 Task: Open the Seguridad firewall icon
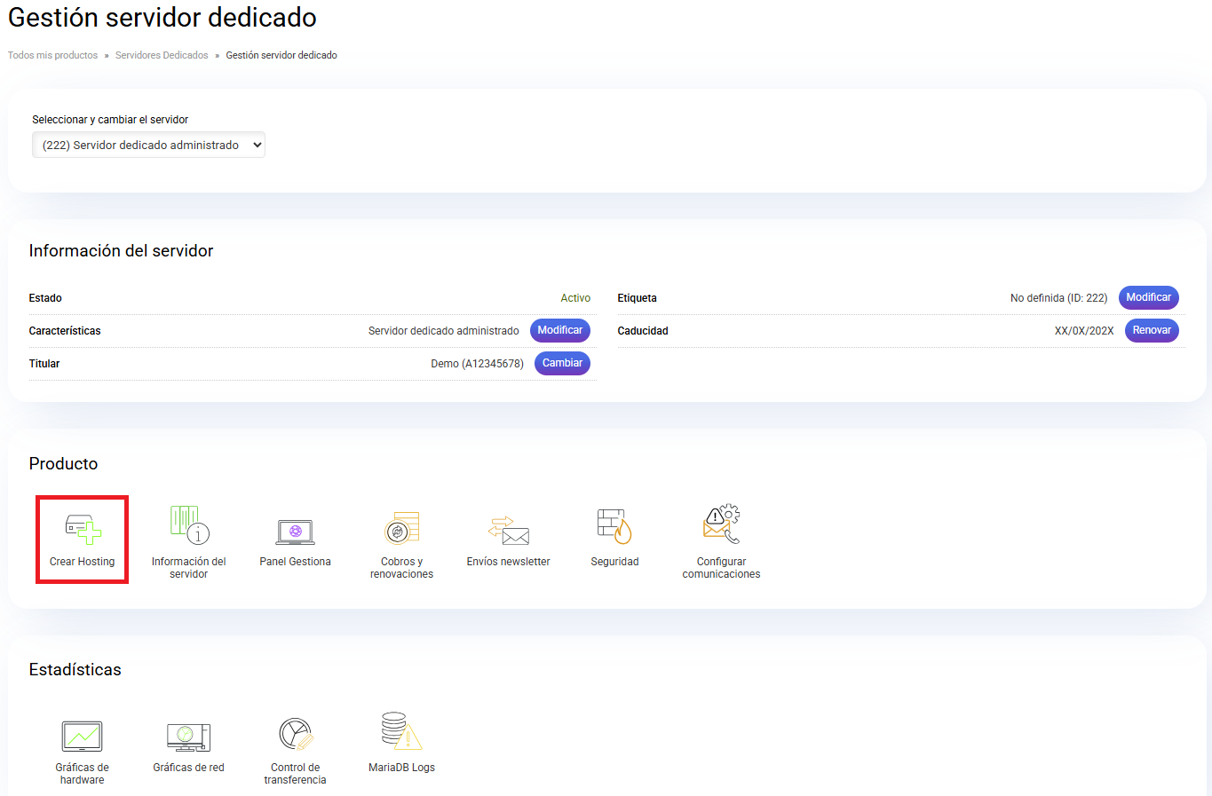[614, 526]
